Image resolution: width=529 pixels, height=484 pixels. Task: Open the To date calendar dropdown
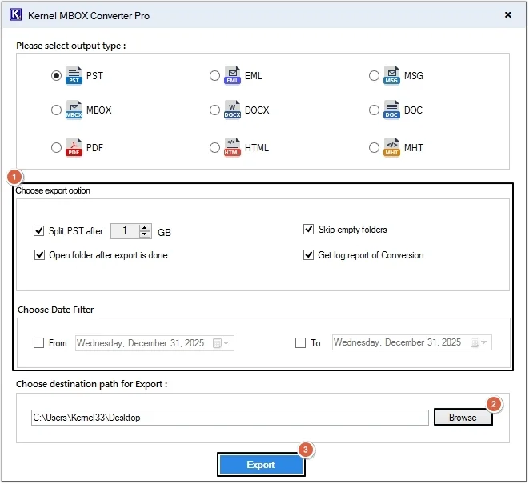click(479, 342)
